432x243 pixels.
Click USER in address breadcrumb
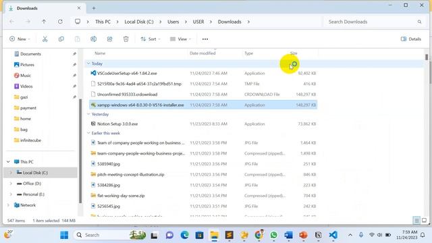[198, 22]
